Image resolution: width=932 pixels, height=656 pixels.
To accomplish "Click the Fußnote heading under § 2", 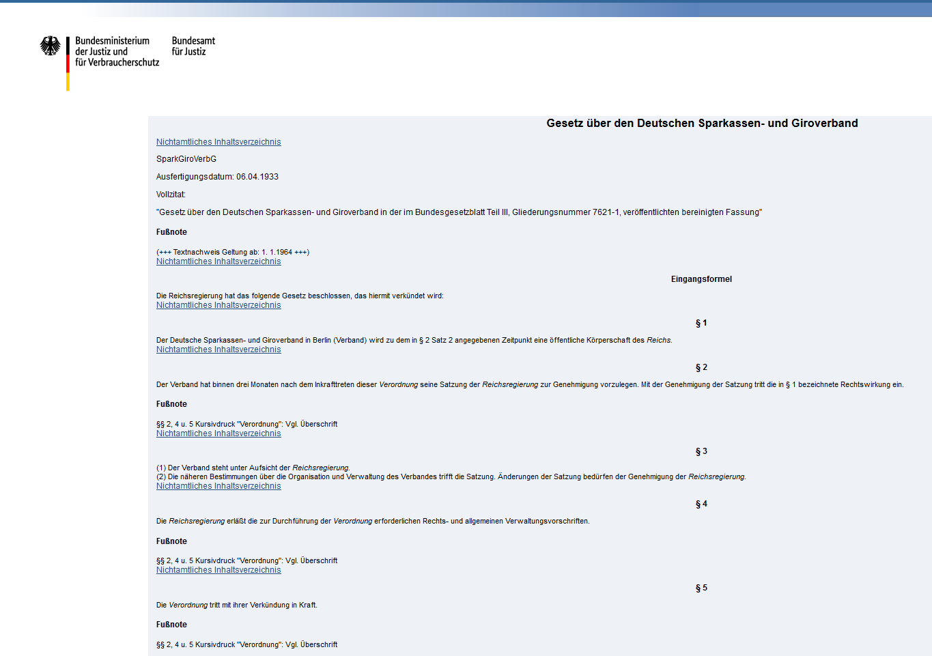I will point(171,404).
